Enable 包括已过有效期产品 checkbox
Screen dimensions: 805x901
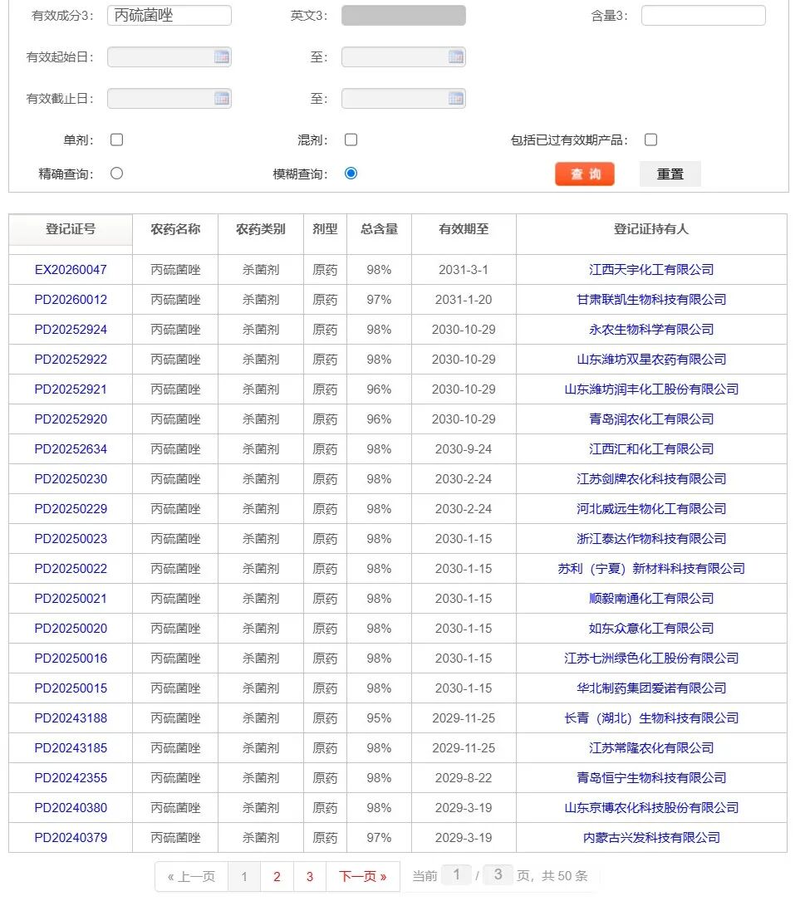coord(651,140)
